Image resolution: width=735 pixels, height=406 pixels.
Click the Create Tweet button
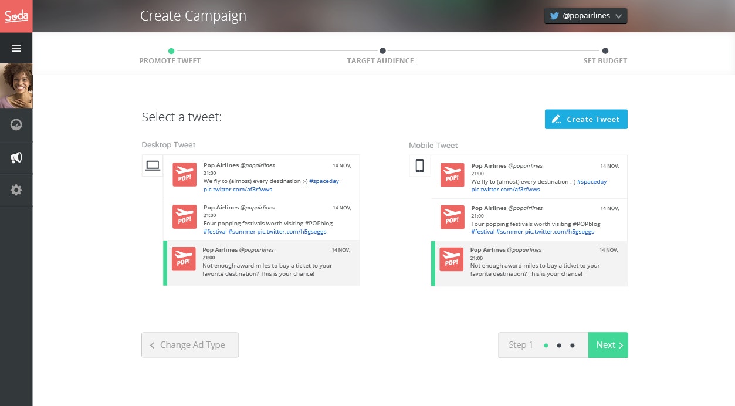[586, 119]
